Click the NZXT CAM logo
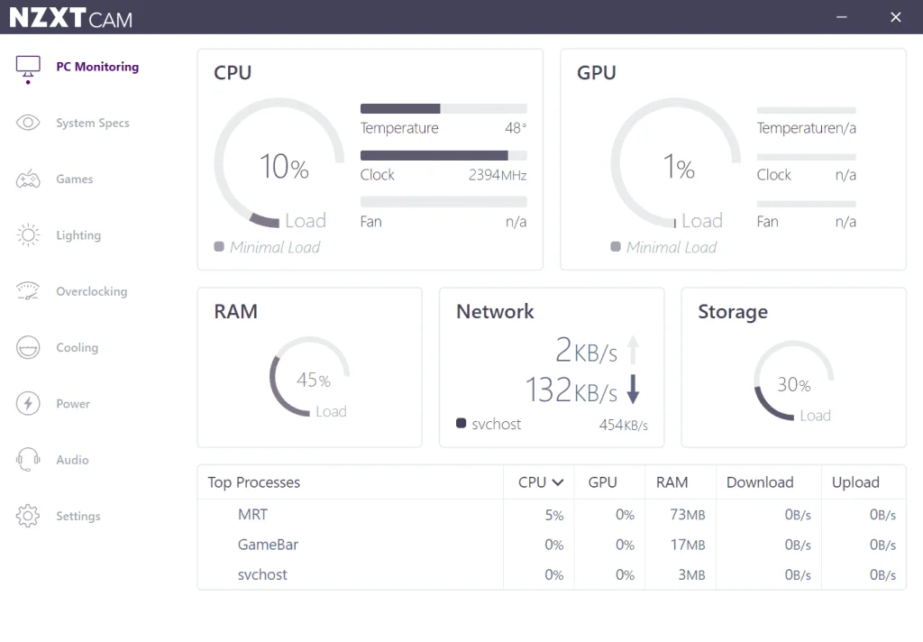 click(x=72, y=16)
